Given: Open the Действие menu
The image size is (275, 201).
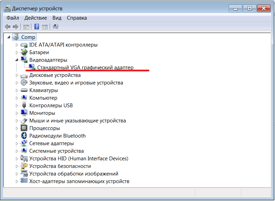Looking at the screenshot, I should pyautogui.click(x=36, y=18).
